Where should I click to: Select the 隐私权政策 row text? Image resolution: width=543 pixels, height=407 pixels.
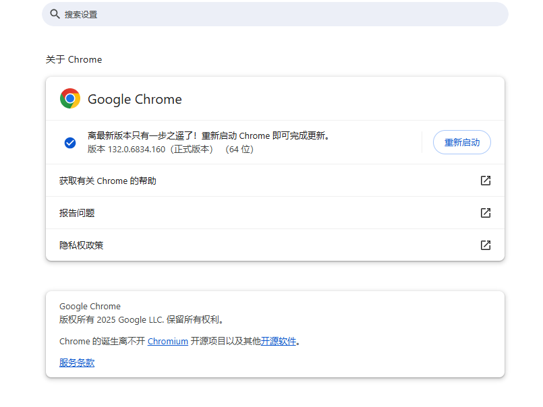(82, 245)
